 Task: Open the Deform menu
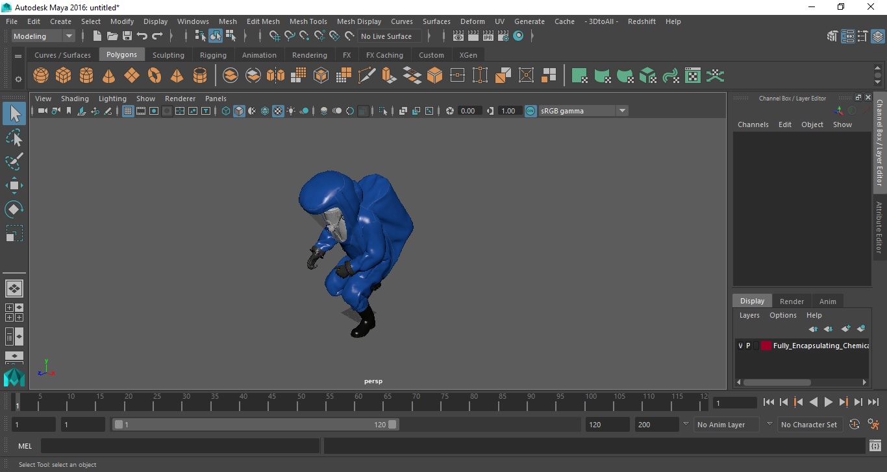pos(472,21)
